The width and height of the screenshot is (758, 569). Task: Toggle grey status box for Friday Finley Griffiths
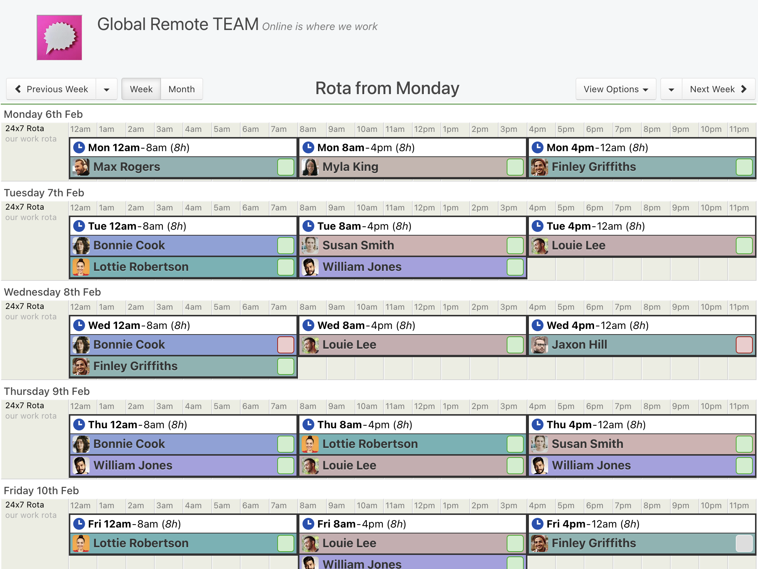point(744,543)
